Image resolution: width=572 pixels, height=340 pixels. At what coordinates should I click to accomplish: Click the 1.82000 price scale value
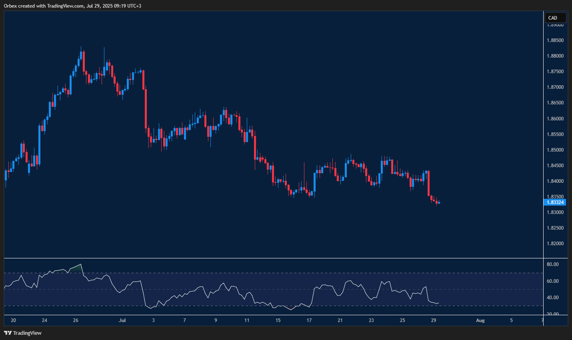click(x=555, y=244)
